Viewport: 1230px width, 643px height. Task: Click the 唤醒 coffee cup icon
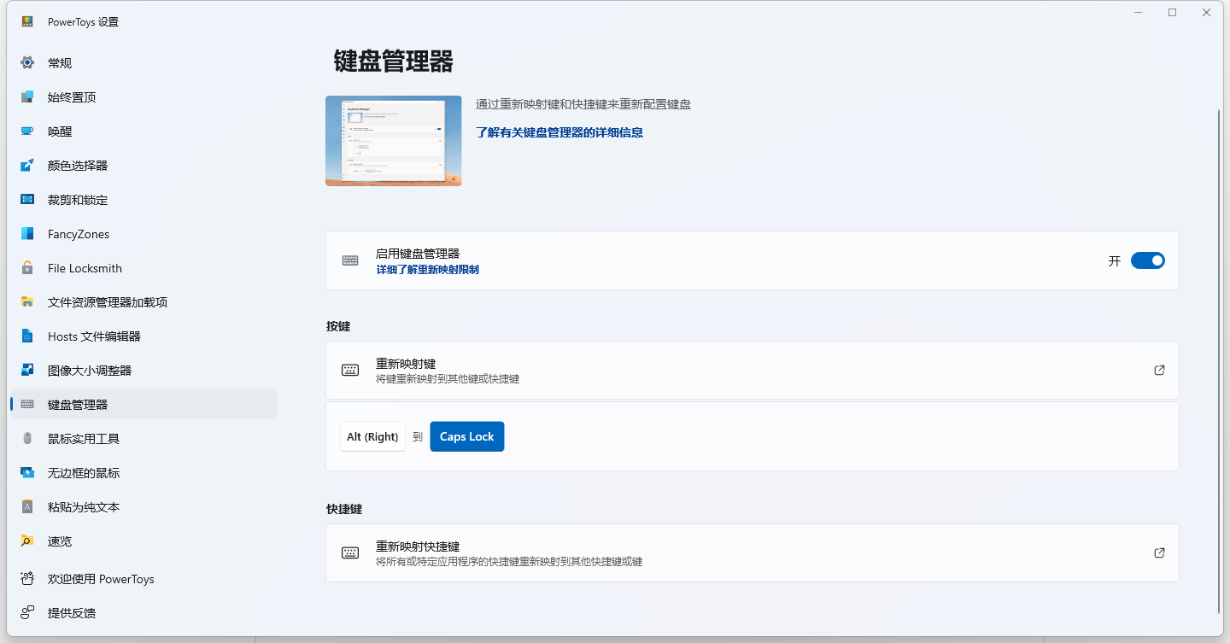(x=27, y=131)
